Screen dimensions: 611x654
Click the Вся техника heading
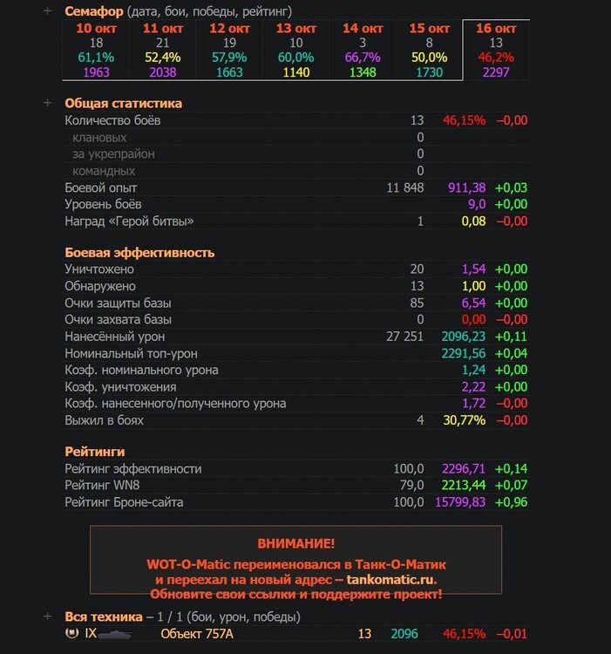(x=104, y=617)
